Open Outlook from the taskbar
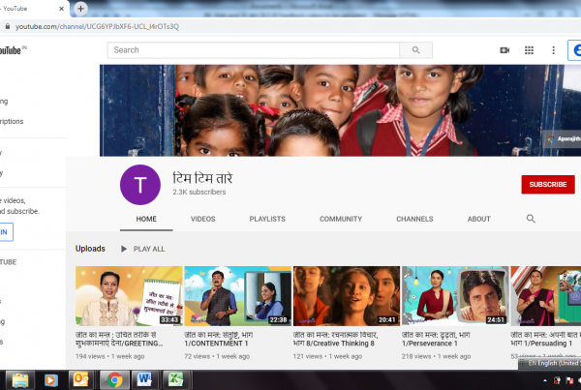This screenshot has width=581, height=390. (80, 380)
